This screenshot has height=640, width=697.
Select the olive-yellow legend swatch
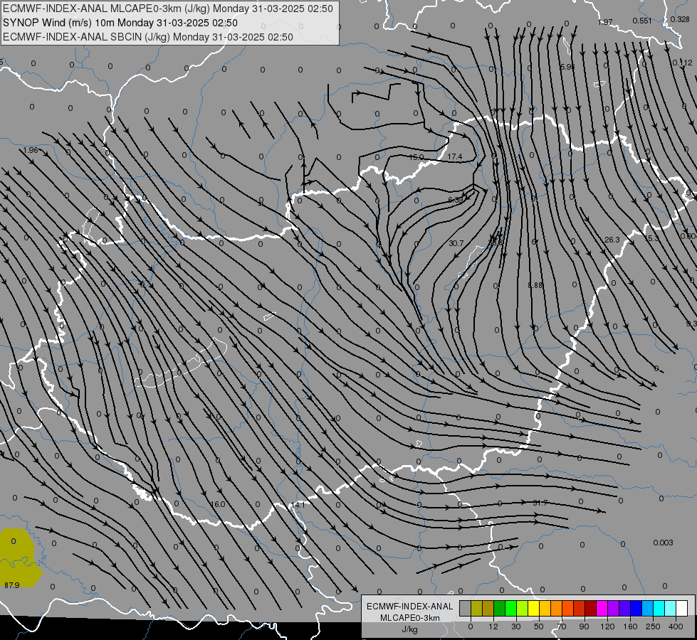click(x=476, y=608)
